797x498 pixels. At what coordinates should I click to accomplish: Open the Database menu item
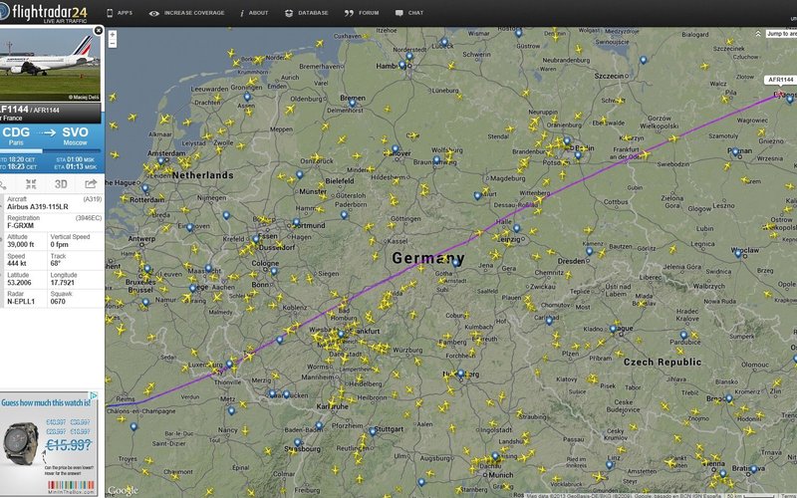pyautogui.click(x=307, y=13)
